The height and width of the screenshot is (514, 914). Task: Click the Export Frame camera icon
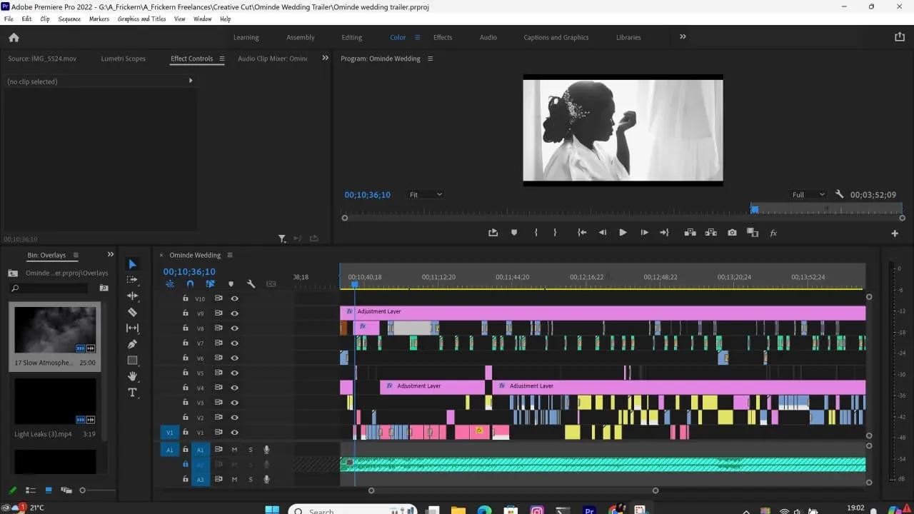732,233
